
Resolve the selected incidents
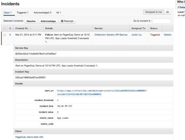tap(31, 21)
